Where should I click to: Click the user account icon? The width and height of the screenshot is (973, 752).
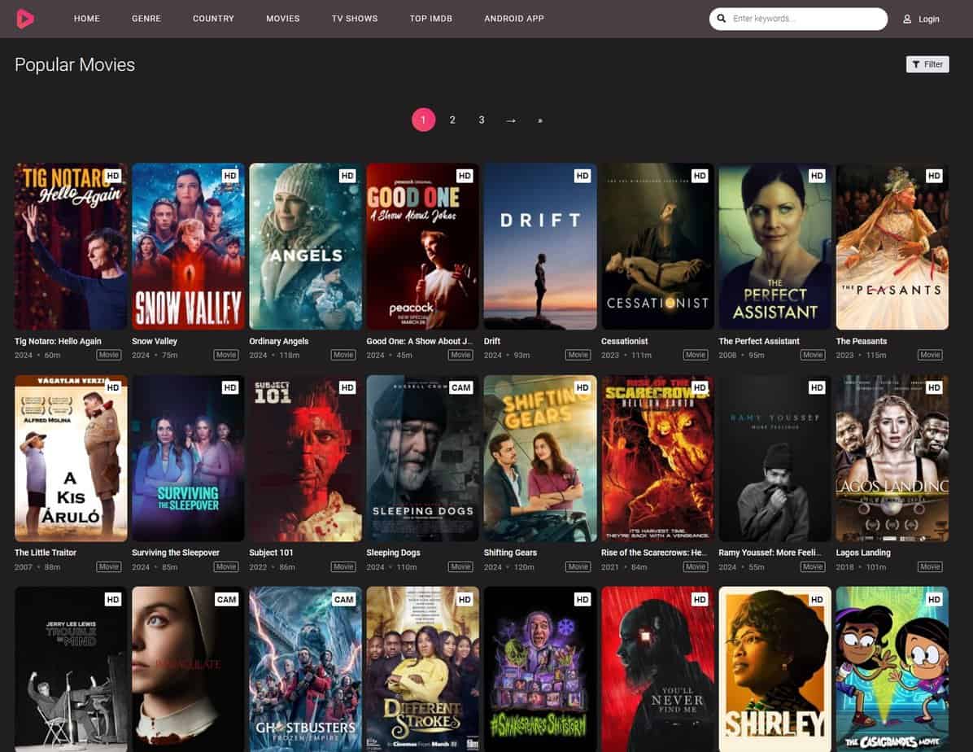(x=906, y=20)
